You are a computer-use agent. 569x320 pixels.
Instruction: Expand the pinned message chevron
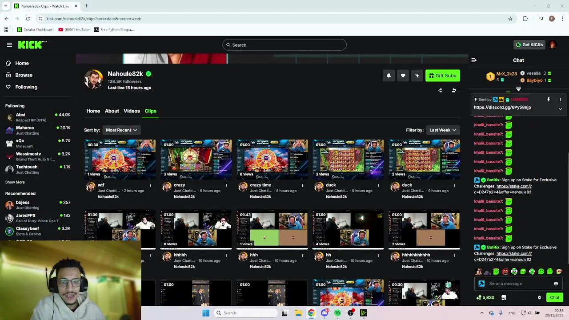tap(560, 108)
